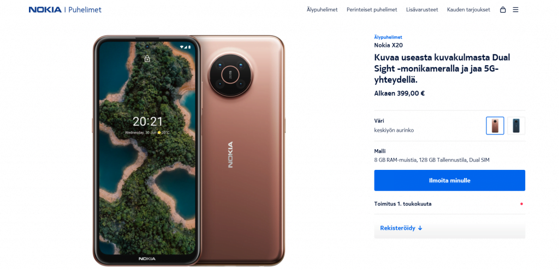Go to Lisävarusteet menu item
The width and height of the screenshot is (559, 270).
click(422, 10)
